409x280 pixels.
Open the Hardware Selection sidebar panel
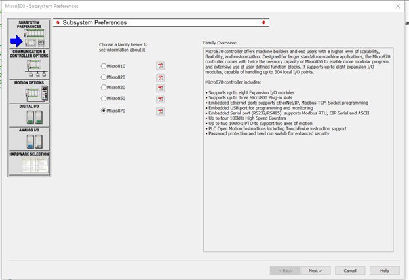29,163
